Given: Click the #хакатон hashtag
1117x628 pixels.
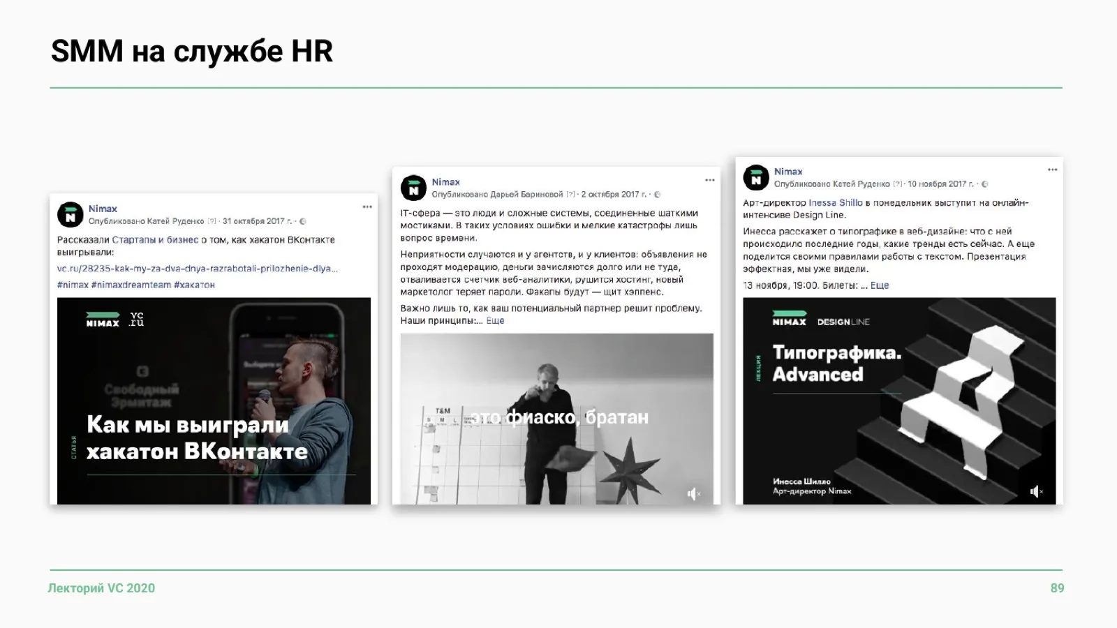Looking at the screenshot, I should (x=194, y=285).
